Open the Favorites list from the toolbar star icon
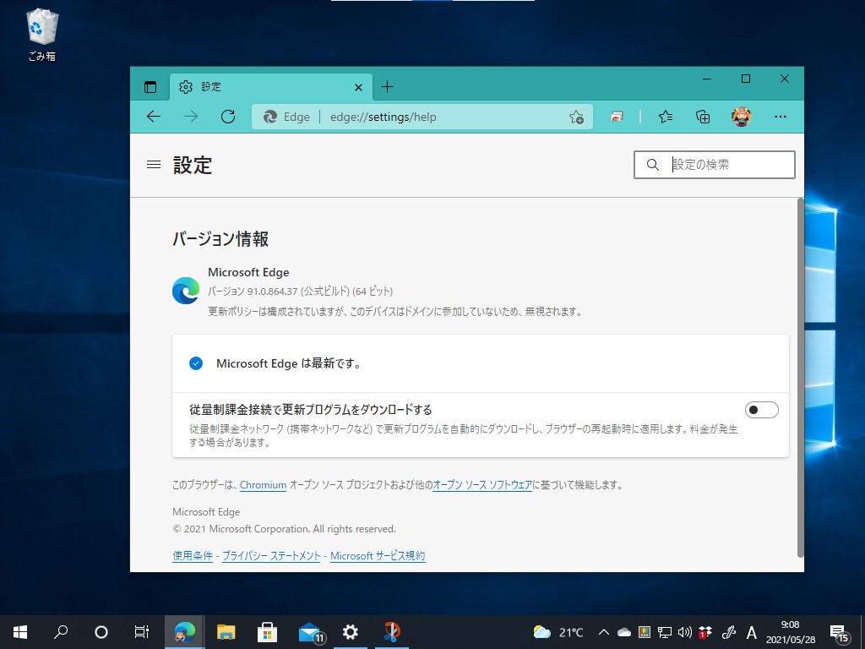Image resolution: width=865 pixels, height=649 pixels. (665, 117)
